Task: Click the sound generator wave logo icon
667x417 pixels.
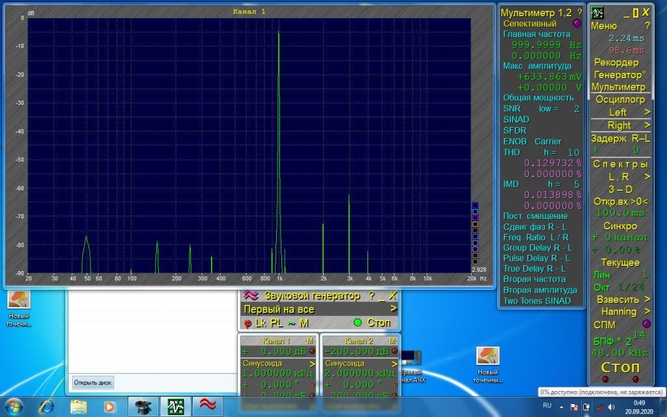Action: 251,295
